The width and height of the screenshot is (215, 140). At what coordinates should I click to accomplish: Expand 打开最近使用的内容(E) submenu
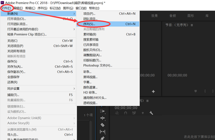point(74,29)
